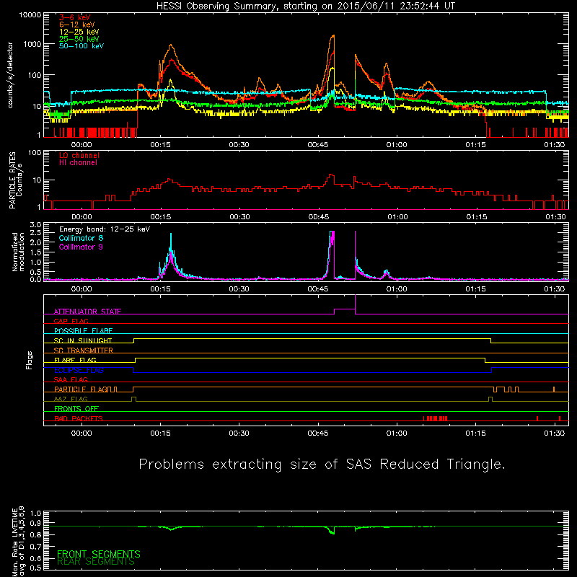Click the 10000 tick label
Screen dimensions: 577x577
coord(30,15)
